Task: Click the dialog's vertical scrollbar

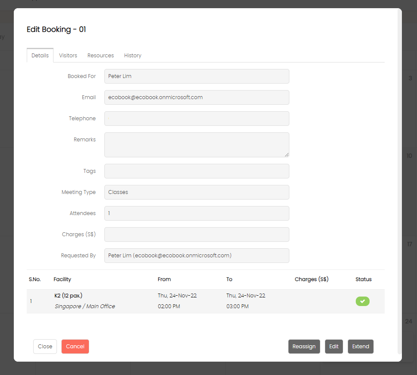Action: coord(399,181)
